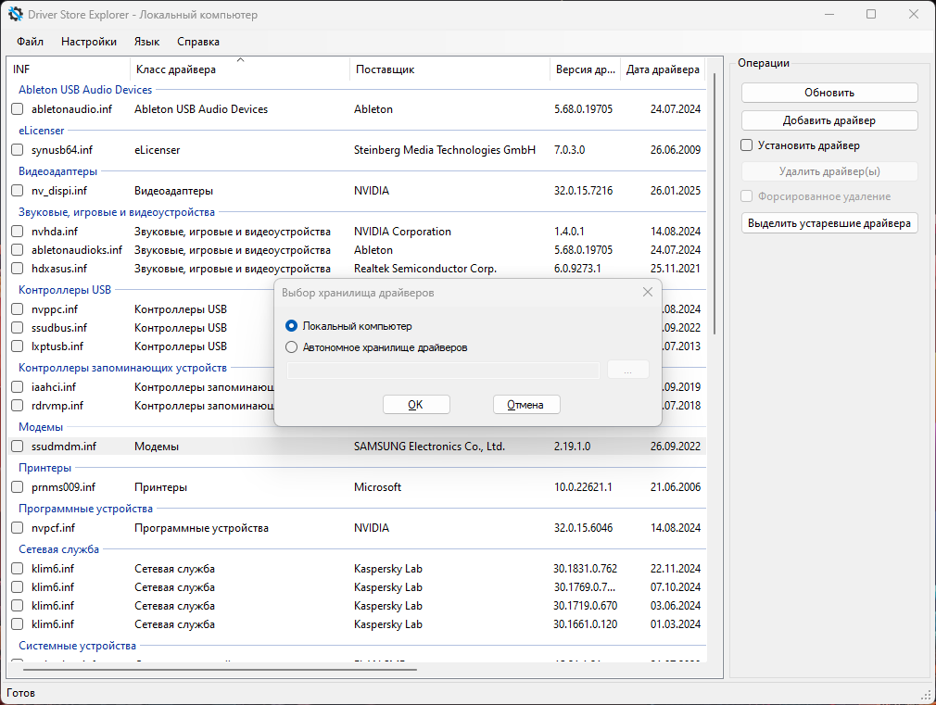Select the SAMSUNG Electronics Co., Ltd. vendor cell

point(429,446)
